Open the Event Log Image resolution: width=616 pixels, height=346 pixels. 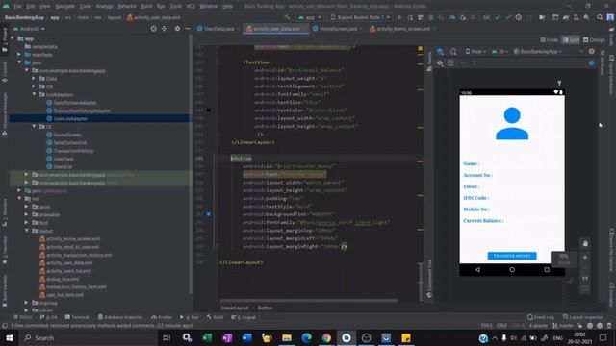[x=541, y=317]
